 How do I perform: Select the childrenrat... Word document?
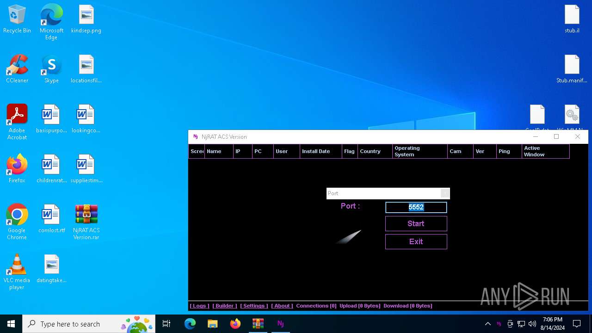coord(51,169)
